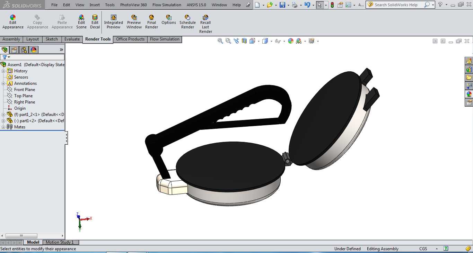Open the Select tool dropdown arrow
The width and height of the screenshot is (473, 253).
326,5
